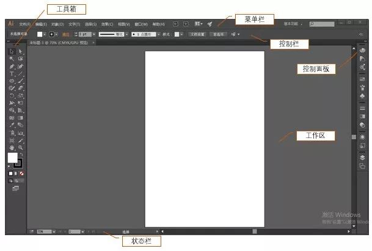This screenshot has height=251, width=372.
Task: Open the 文件(F) menu
Action: coord(24,24)
